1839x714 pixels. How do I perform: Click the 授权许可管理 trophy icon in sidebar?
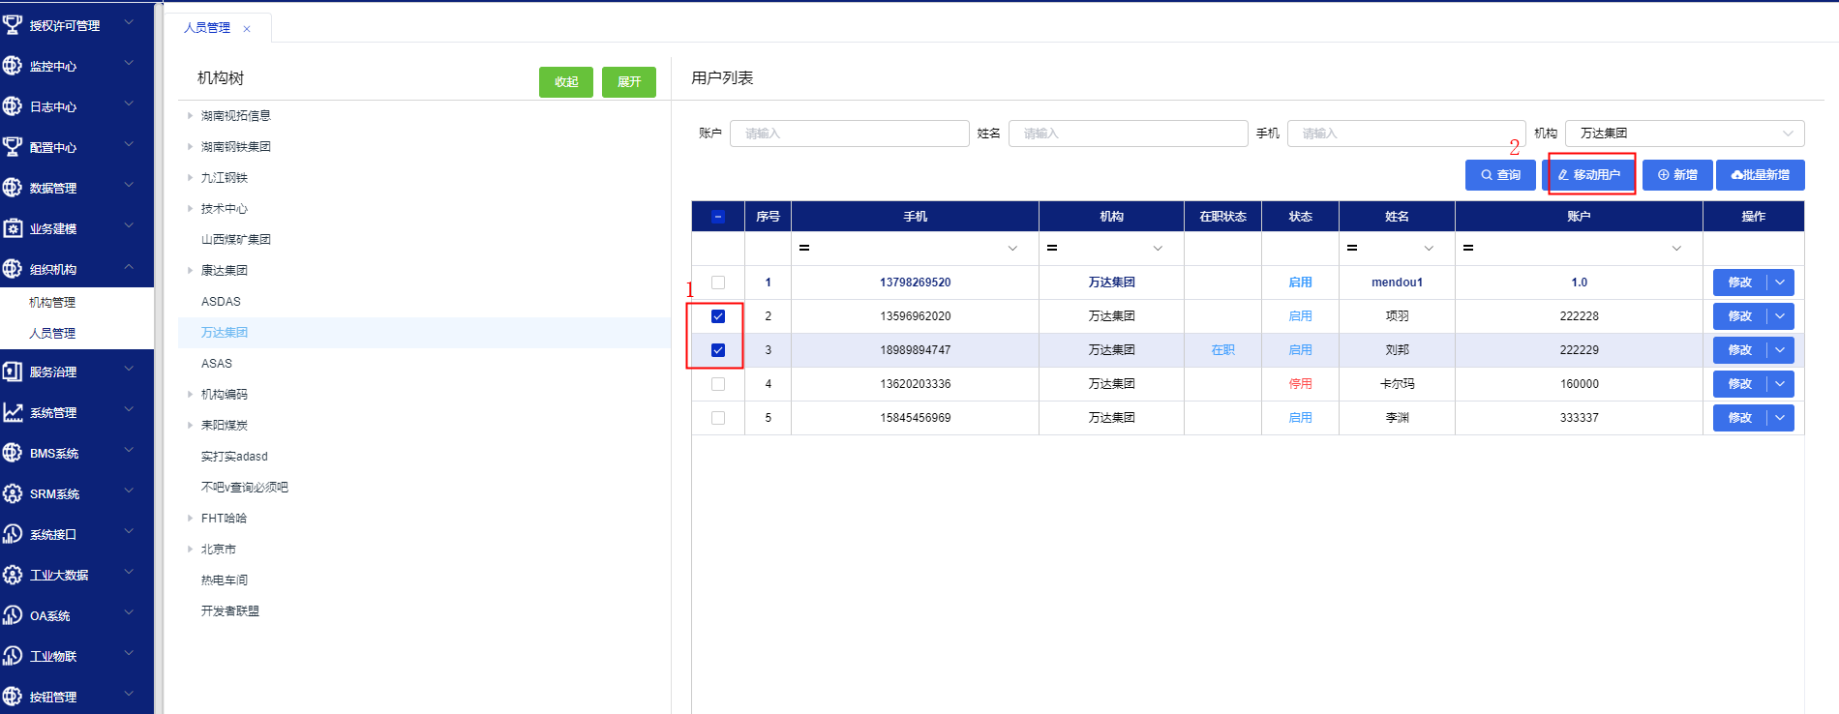(x=13, y=25)
